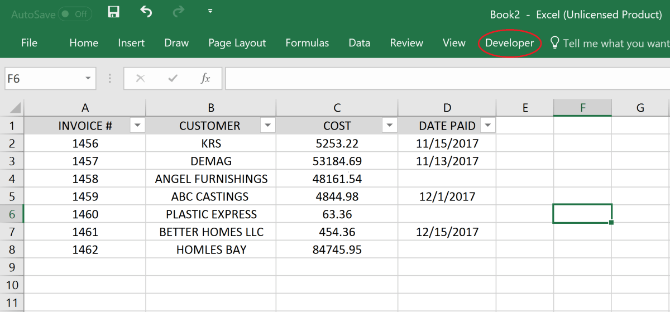Viewport: 670px width, 312px height.
Task: Open the DATE PAID filter dropdown
Action: pos(488,126)
